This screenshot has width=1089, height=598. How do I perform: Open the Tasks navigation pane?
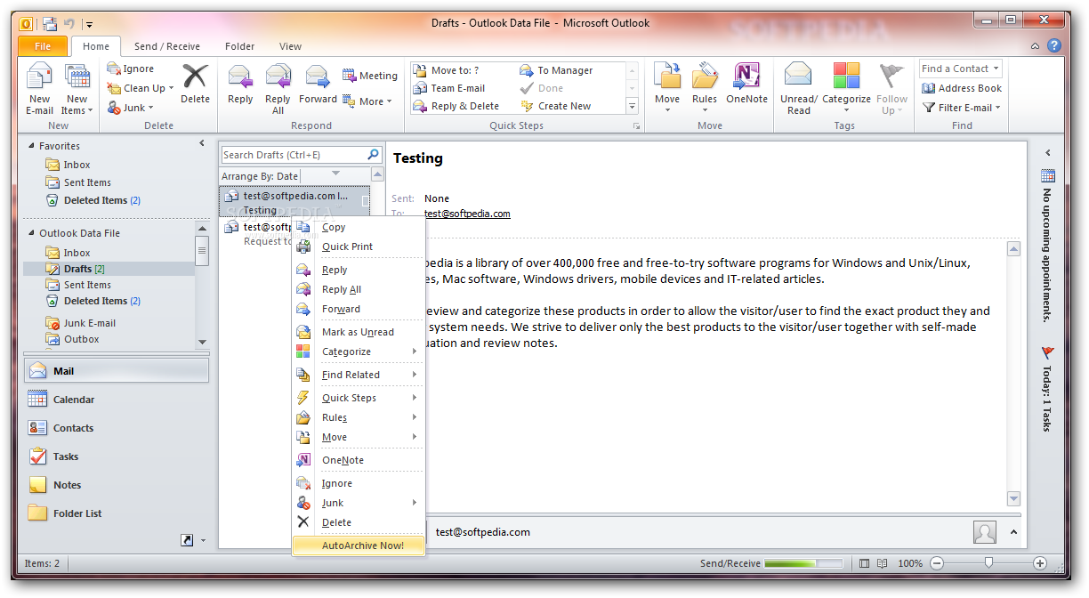point(117,457)
